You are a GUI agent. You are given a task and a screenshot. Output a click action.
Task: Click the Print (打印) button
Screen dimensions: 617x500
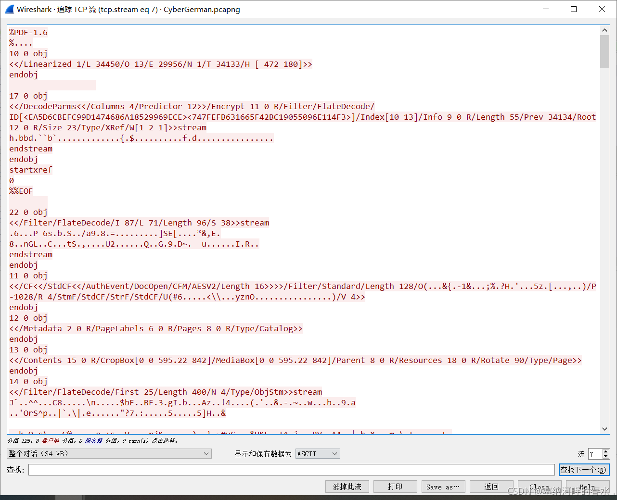(x=395, y=487)
